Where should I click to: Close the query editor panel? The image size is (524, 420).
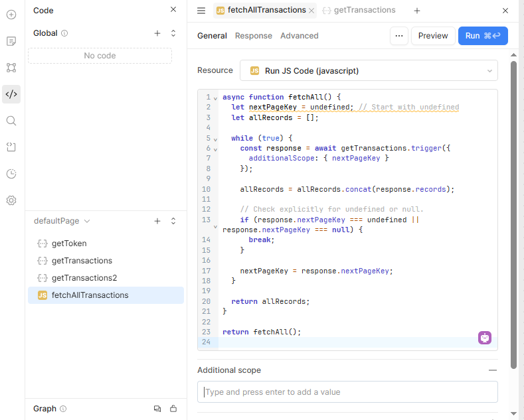(505, 11)
